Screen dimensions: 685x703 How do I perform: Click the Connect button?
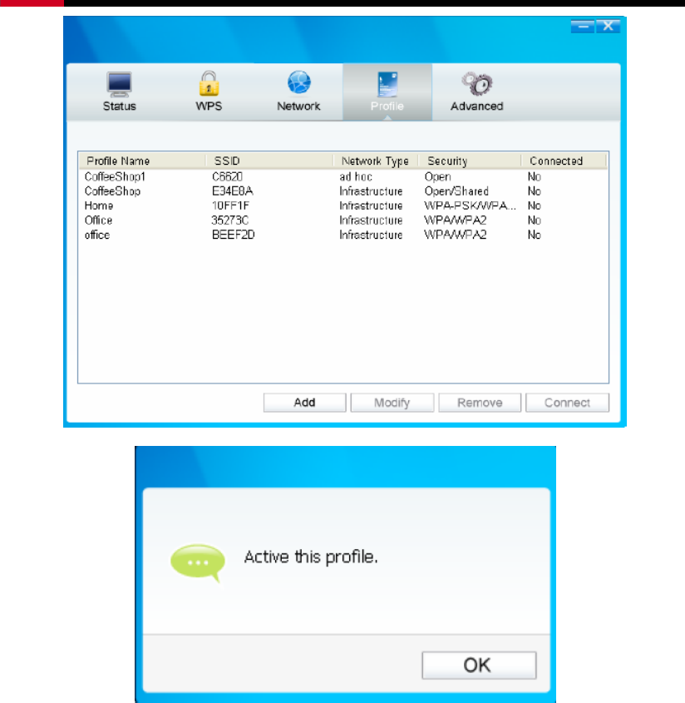[567, 403]
